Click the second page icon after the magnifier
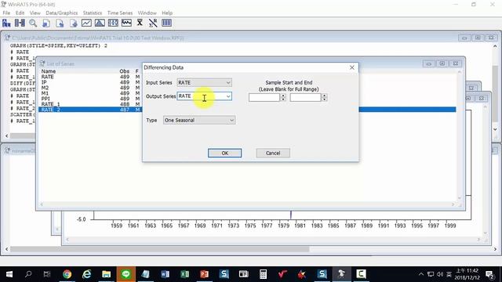The width and height of the screenshot is (502, 282). [x=60, y=23]
